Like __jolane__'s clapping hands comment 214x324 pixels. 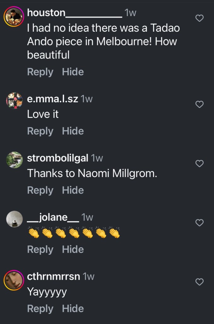[x=199, y=223]
